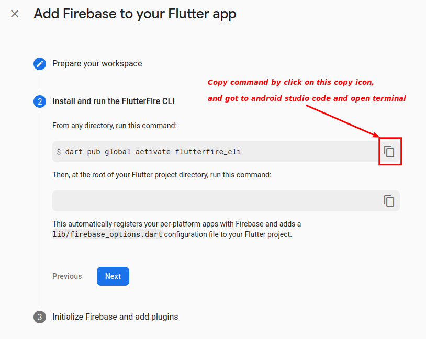
Task: Select the step 2 number circle
Action: (x=40, y=101)
